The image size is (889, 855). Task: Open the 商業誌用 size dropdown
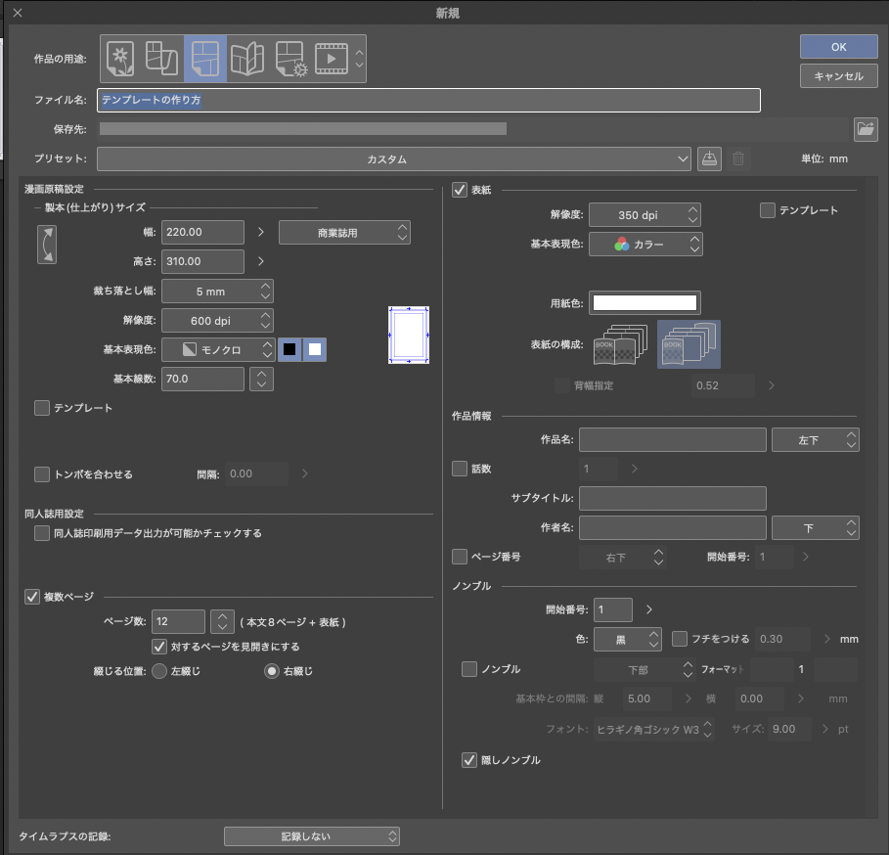pyautogui.click(x=344, y=233)
